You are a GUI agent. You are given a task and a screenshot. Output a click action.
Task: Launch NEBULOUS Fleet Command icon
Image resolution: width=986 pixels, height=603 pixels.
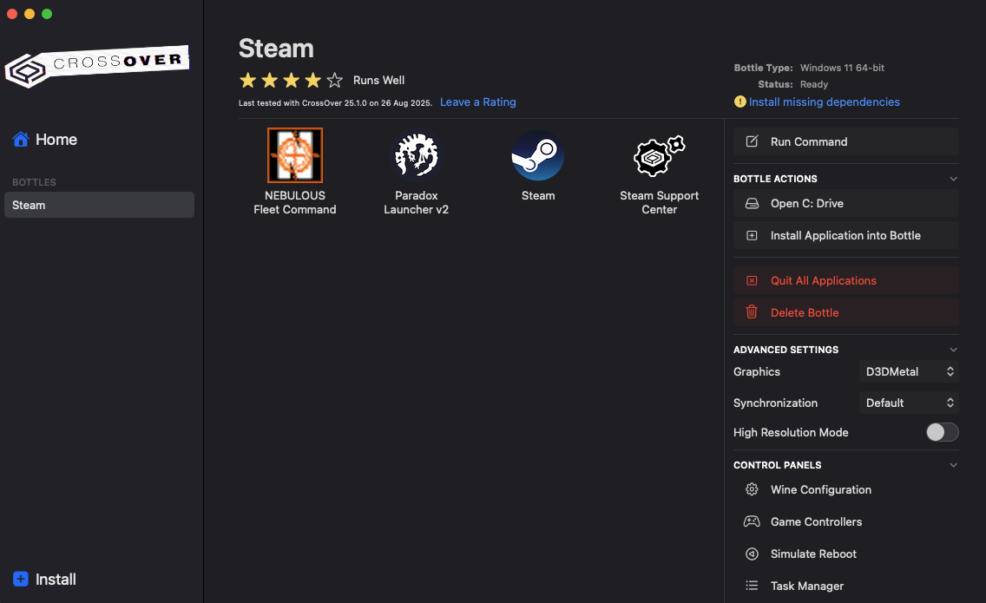295,155
